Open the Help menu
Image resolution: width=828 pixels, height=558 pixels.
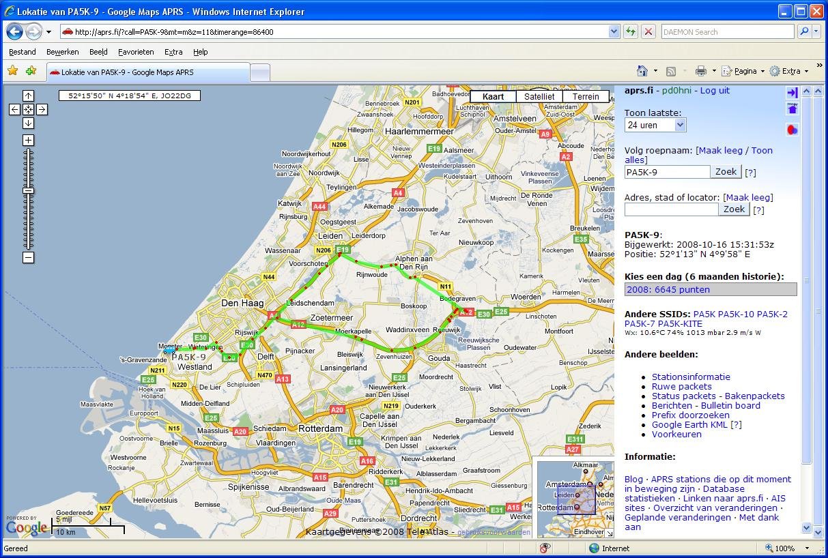(x=200, y=52)
